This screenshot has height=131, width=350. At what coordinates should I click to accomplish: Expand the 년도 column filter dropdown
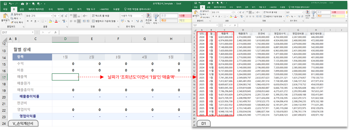205,34
